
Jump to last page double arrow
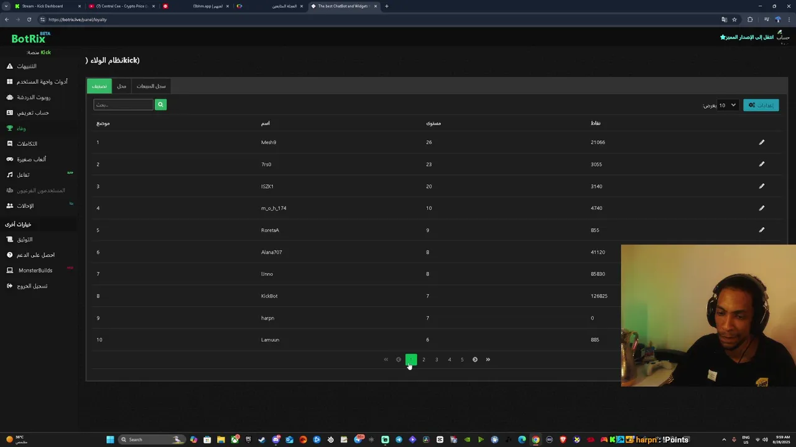click(x=488, y=359)
